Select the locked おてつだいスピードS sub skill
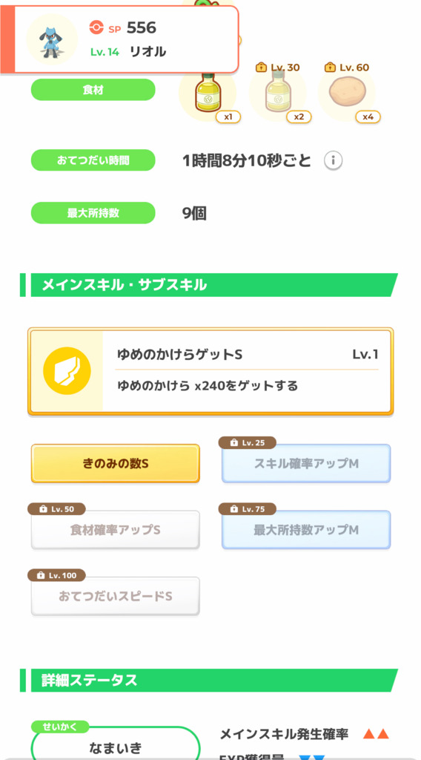The height and width of the screenshot is (760, 421). (x=115, y=596)
